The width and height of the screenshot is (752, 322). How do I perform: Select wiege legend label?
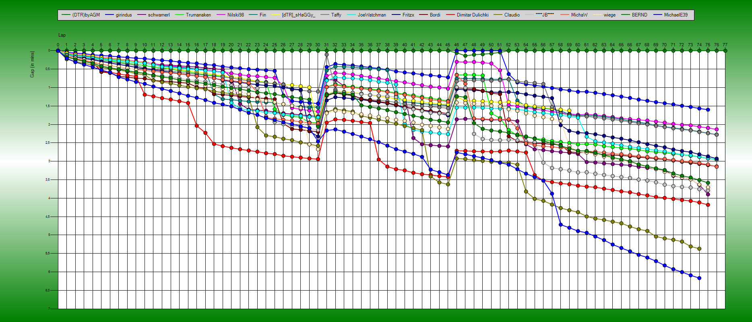coord(609,15)
